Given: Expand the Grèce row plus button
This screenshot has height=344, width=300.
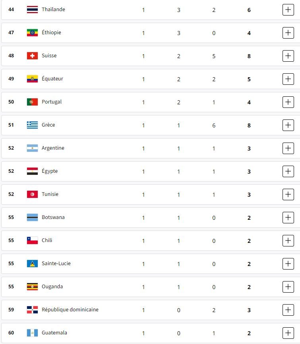Looking at the screenshot, I should 288,125.
